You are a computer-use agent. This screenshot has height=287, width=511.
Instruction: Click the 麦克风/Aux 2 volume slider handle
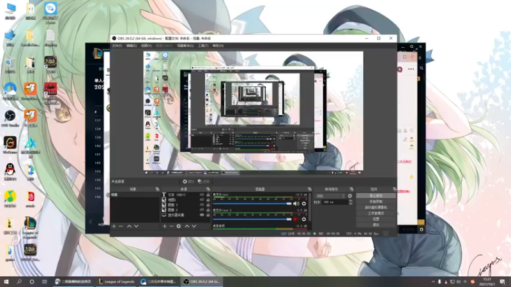pos(289,219)
